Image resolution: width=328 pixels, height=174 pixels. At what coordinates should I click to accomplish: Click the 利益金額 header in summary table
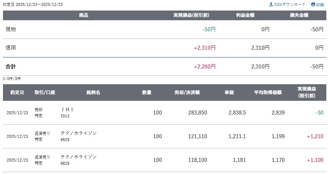[x=245, y=15]
